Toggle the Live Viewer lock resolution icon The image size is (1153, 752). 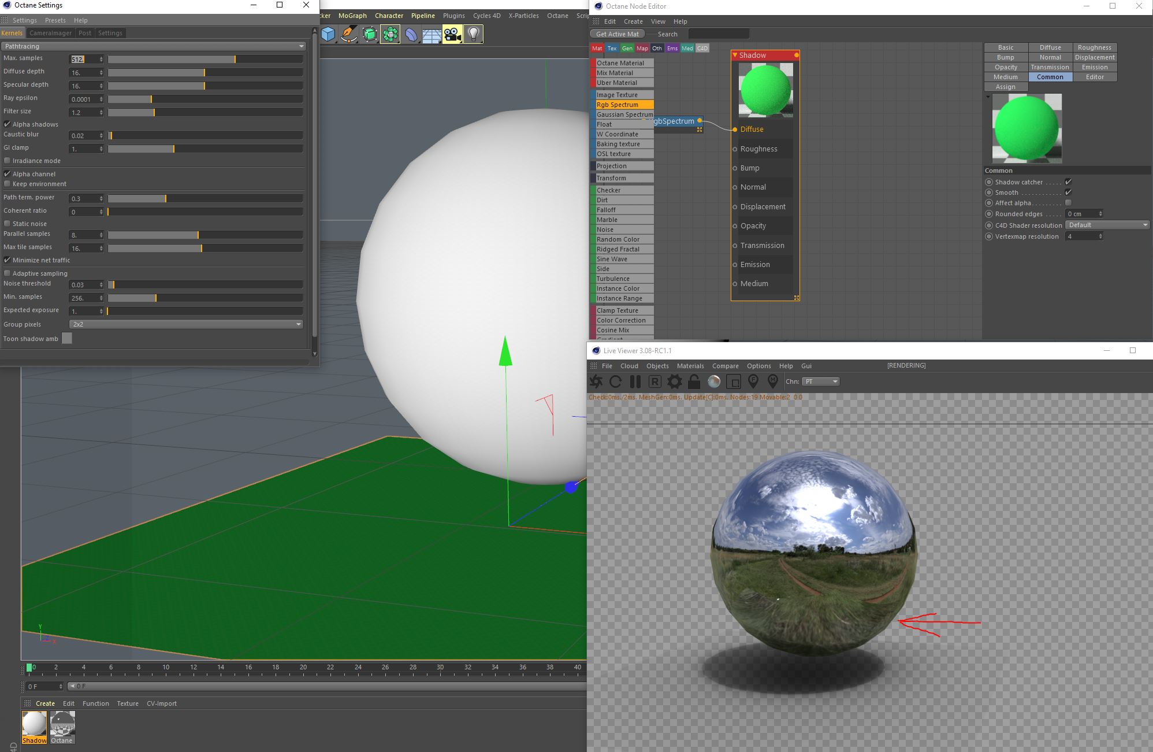coord(694,381)
